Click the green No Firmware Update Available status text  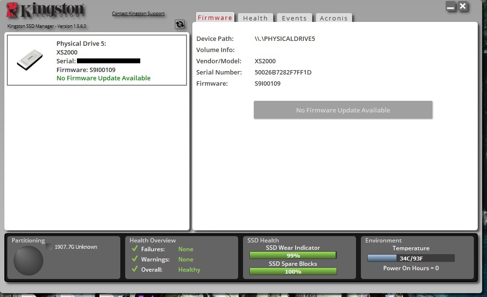(103, 78)
